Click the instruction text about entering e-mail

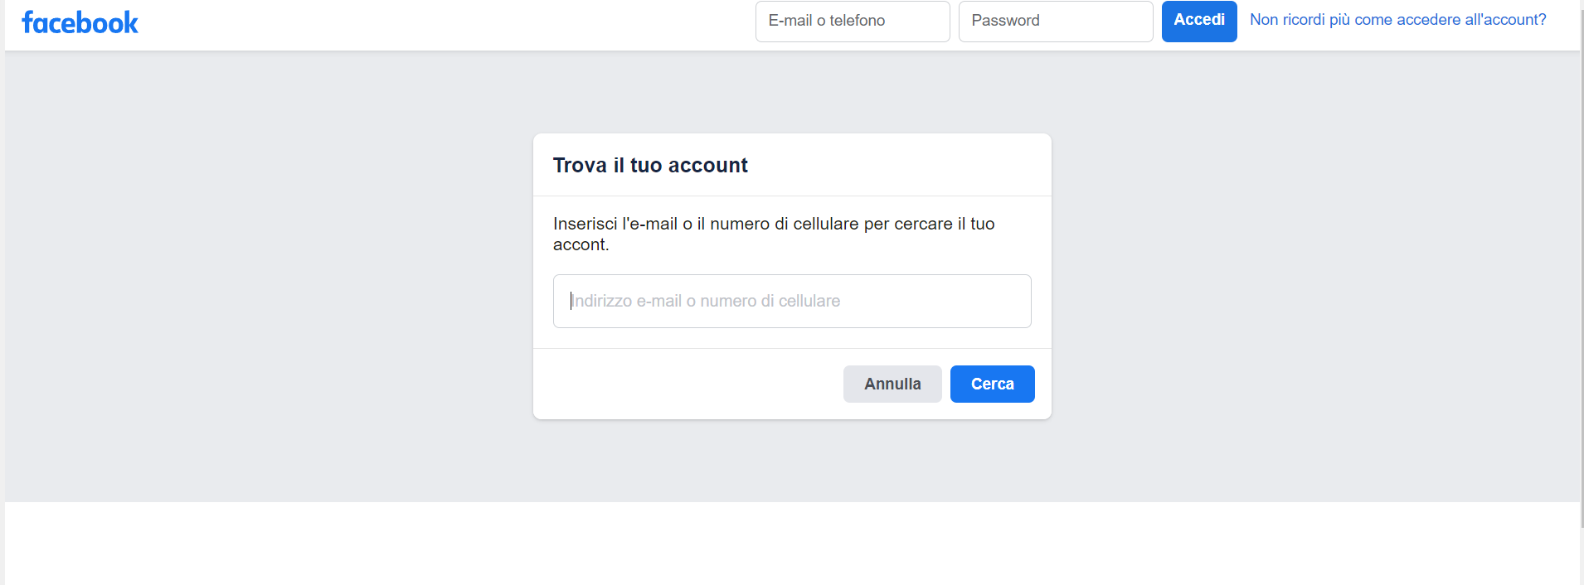pos(773,234)
